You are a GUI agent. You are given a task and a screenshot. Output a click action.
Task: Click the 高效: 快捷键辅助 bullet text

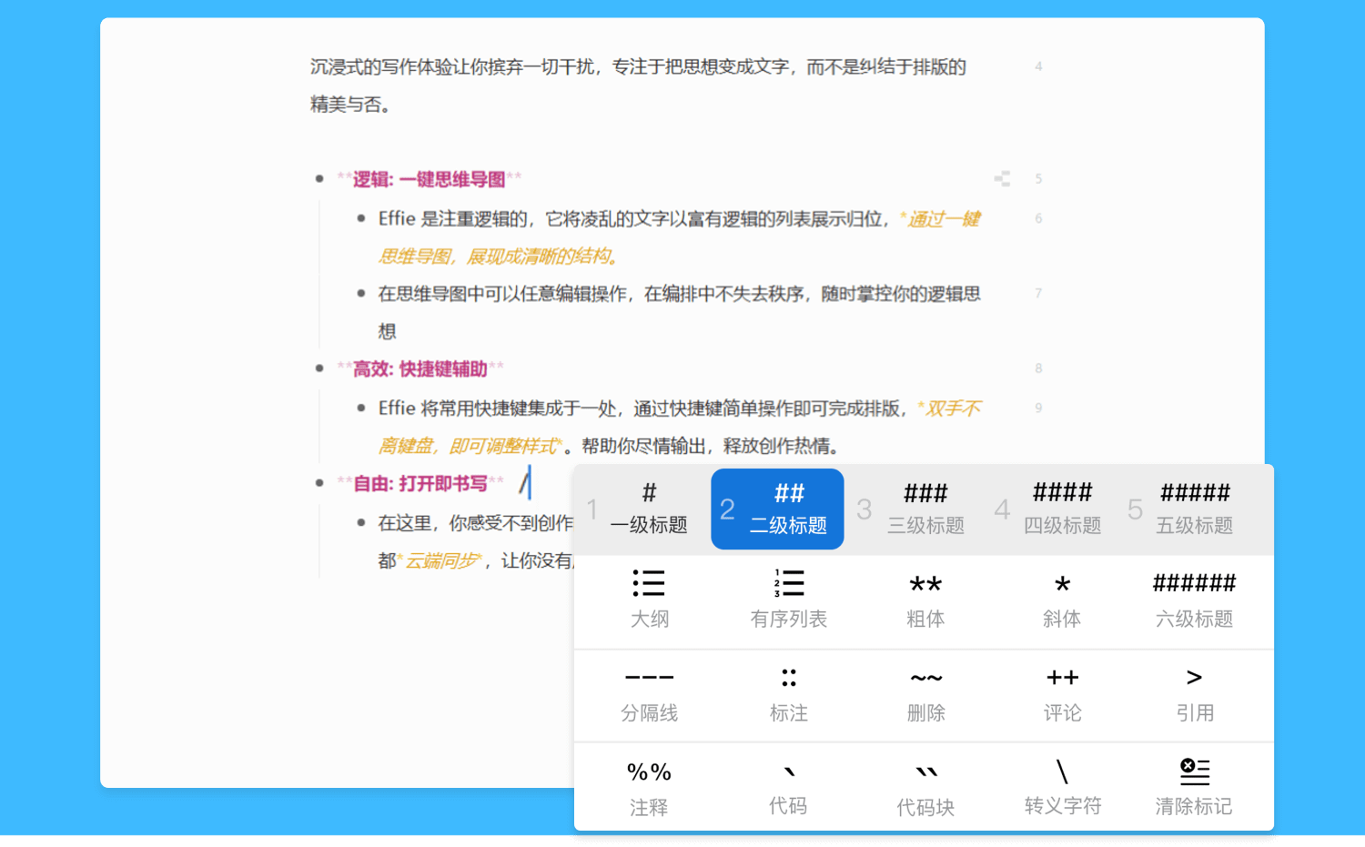[420, 369]
